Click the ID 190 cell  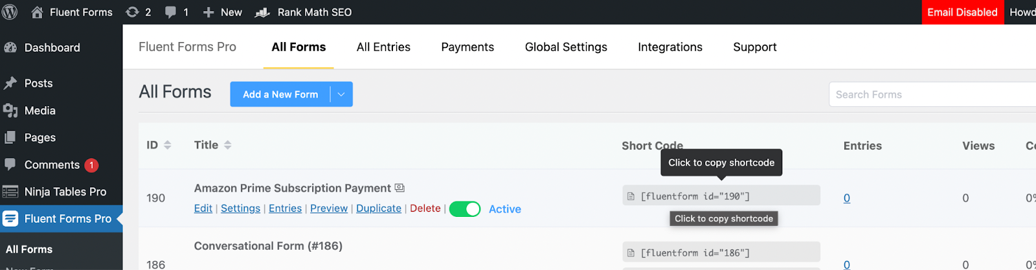156,198
